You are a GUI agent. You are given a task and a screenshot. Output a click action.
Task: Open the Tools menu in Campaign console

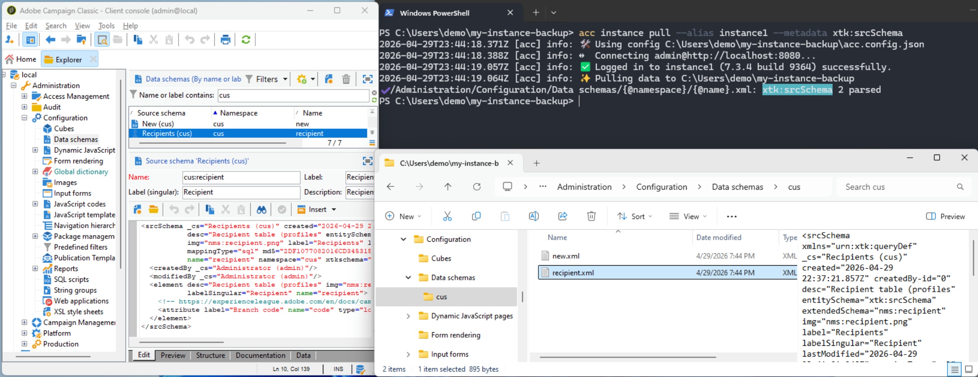tap(106, 26)
